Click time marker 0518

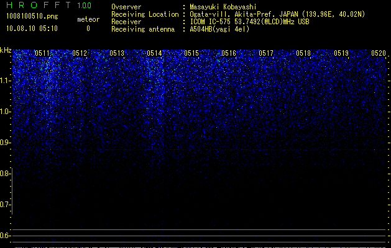tap(303, 53)
